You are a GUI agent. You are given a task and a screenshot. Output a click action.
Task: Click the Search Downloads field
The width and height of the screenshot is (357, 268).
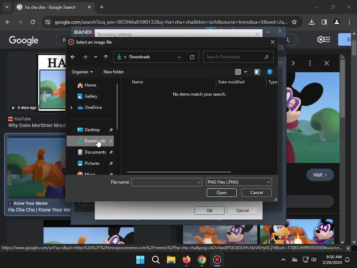pos(238,57)
